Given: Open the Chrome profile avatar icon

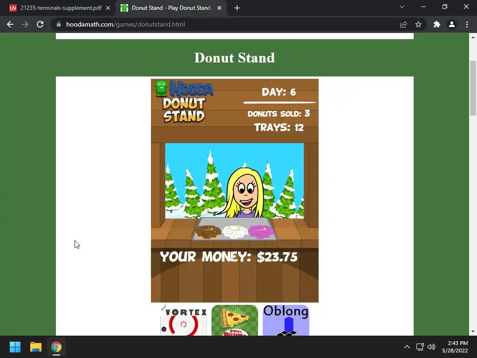Looking at the screenshot, I should click(452, 24).
